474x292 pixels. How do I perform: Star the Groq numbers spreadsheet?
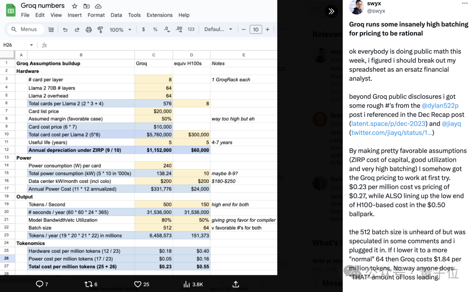click(75, 6)
